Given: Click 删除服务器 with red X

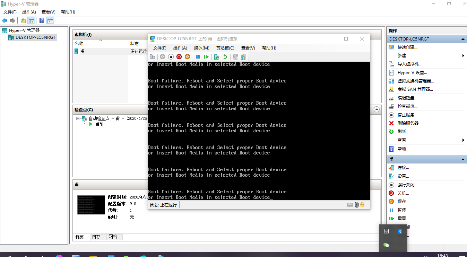Looking at the screenshot, I should pyautogui.click(x=408, y=123).
